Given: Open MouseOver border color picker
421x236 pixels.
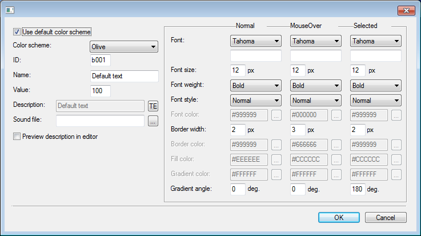Looking at the screenshot, I should (x=336, y=145).
